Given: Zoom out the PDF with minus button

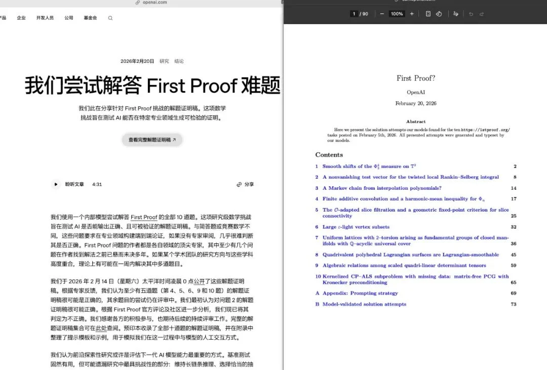Looking at the screenshot, I should click(x=382, y=14).
